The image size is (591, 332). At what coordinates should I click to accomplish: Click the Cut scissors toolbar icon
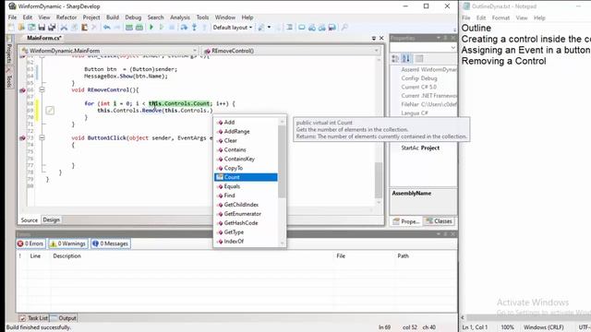pos(64,27)
